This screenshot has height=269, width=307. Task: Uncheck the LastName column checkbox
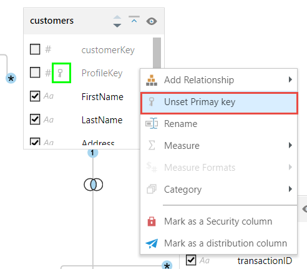point(35,119)
